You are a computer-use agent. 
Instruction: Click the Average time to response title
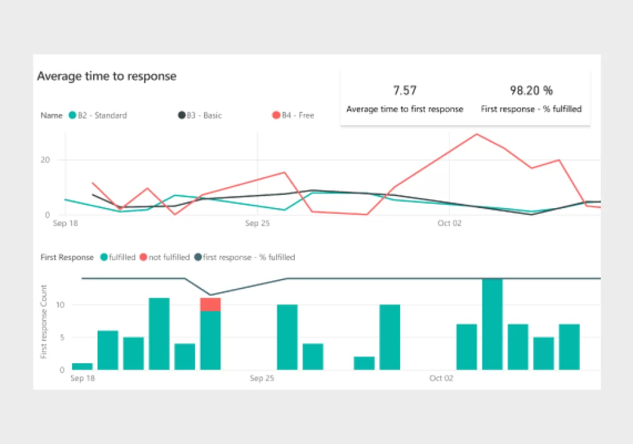tap(106, 77)
